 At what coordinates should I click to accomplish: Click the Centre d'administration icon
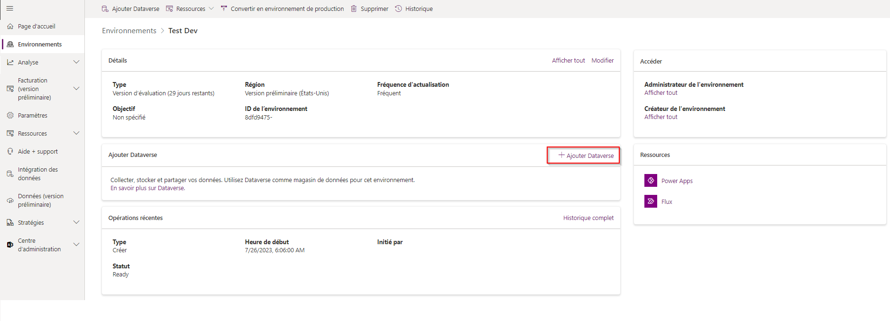10,245
